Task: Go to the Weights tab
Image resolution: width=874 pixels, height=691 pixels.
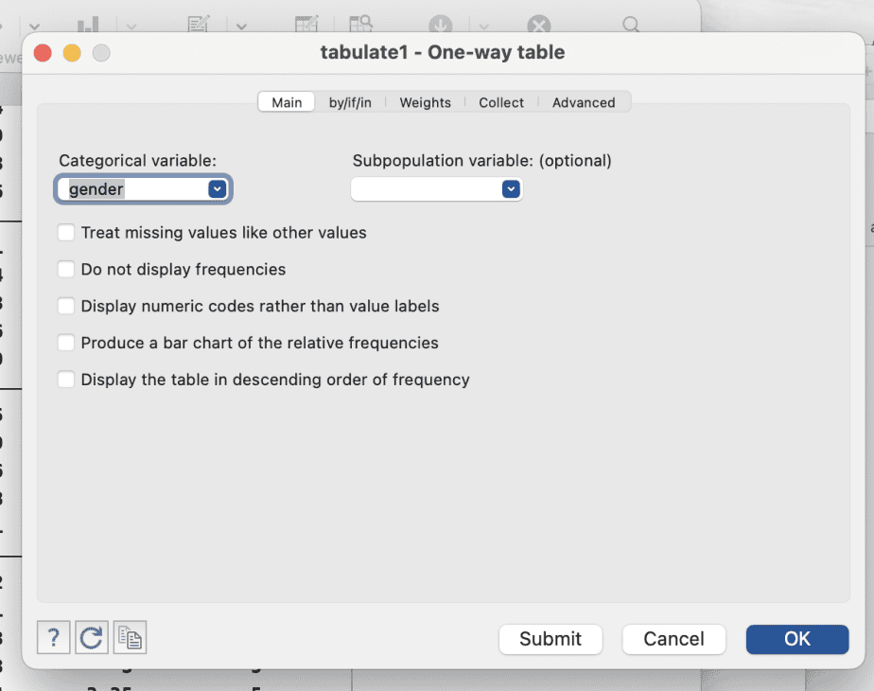Action: pyautogui.click(x=425, y=102)
